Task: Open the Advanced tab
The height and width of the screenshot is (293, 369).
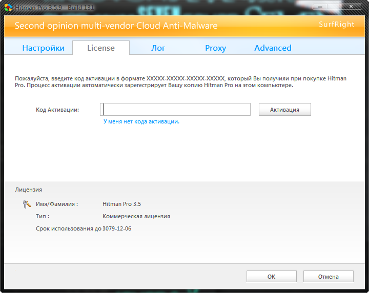Action: pyautogui.click(x=273, y=48)
